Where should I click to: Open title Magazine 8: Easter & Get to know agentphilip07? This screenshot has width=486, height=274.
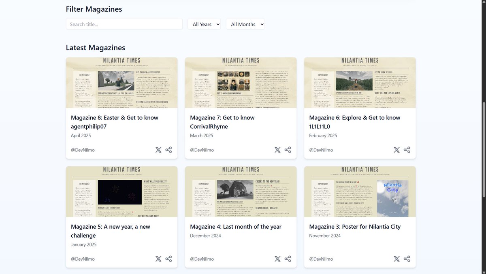115,122
